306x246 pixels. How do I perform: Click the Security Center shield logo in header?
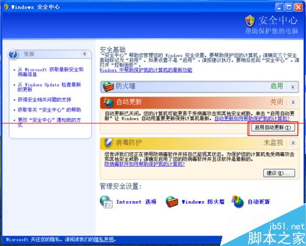pos(250,21)
